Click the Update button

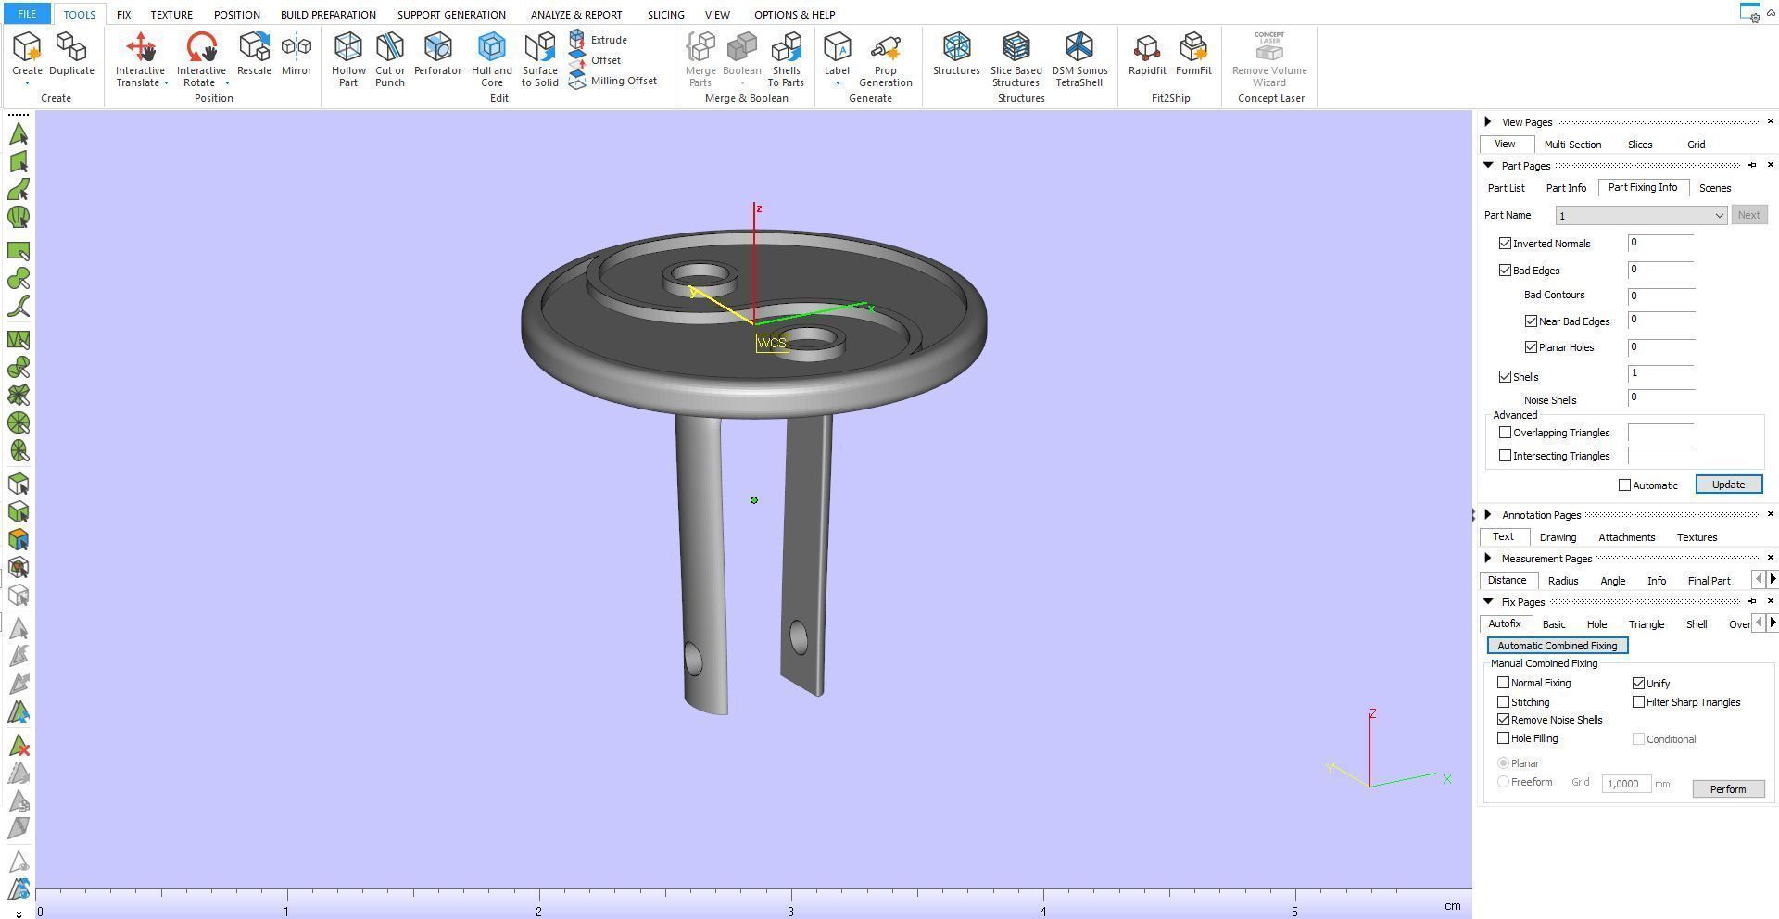tap(1728, 485)
